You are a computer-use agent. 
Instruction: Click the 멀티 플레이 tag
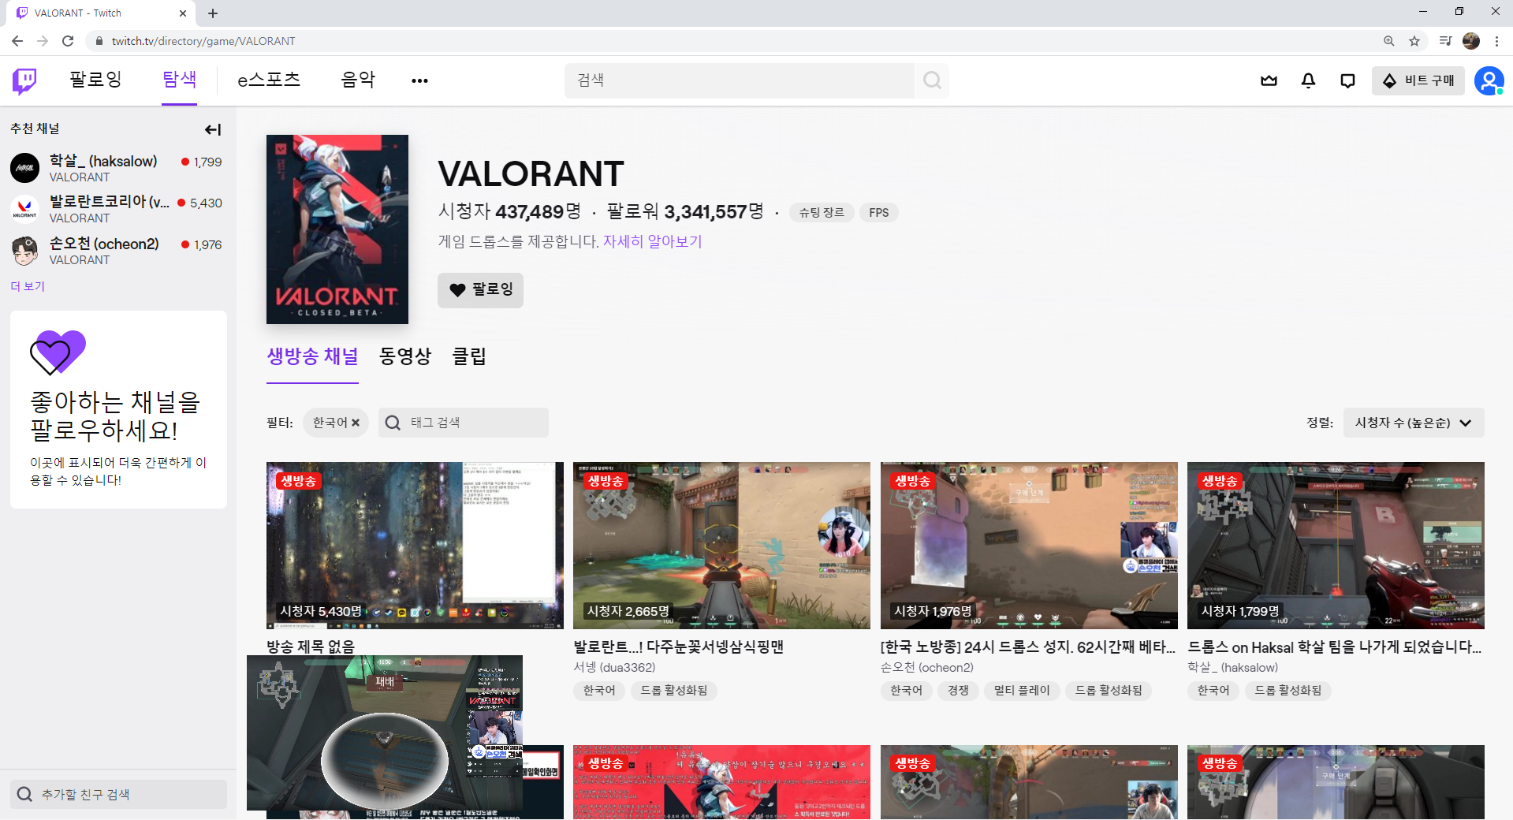tap(1022, 691)
